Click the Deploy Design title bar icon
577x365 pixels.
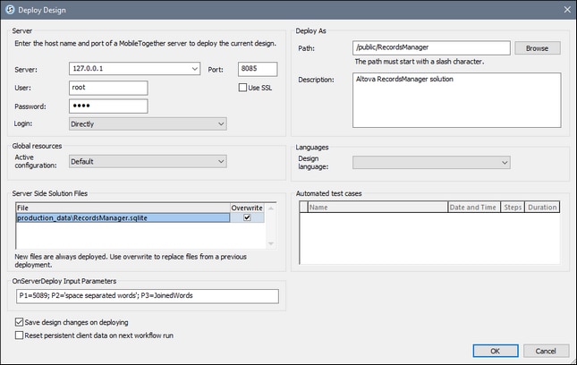(x=10, y=9)
